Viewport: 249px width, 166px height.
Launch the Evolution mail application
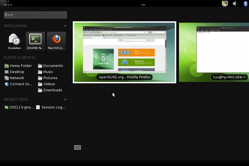tap(14, 41)
